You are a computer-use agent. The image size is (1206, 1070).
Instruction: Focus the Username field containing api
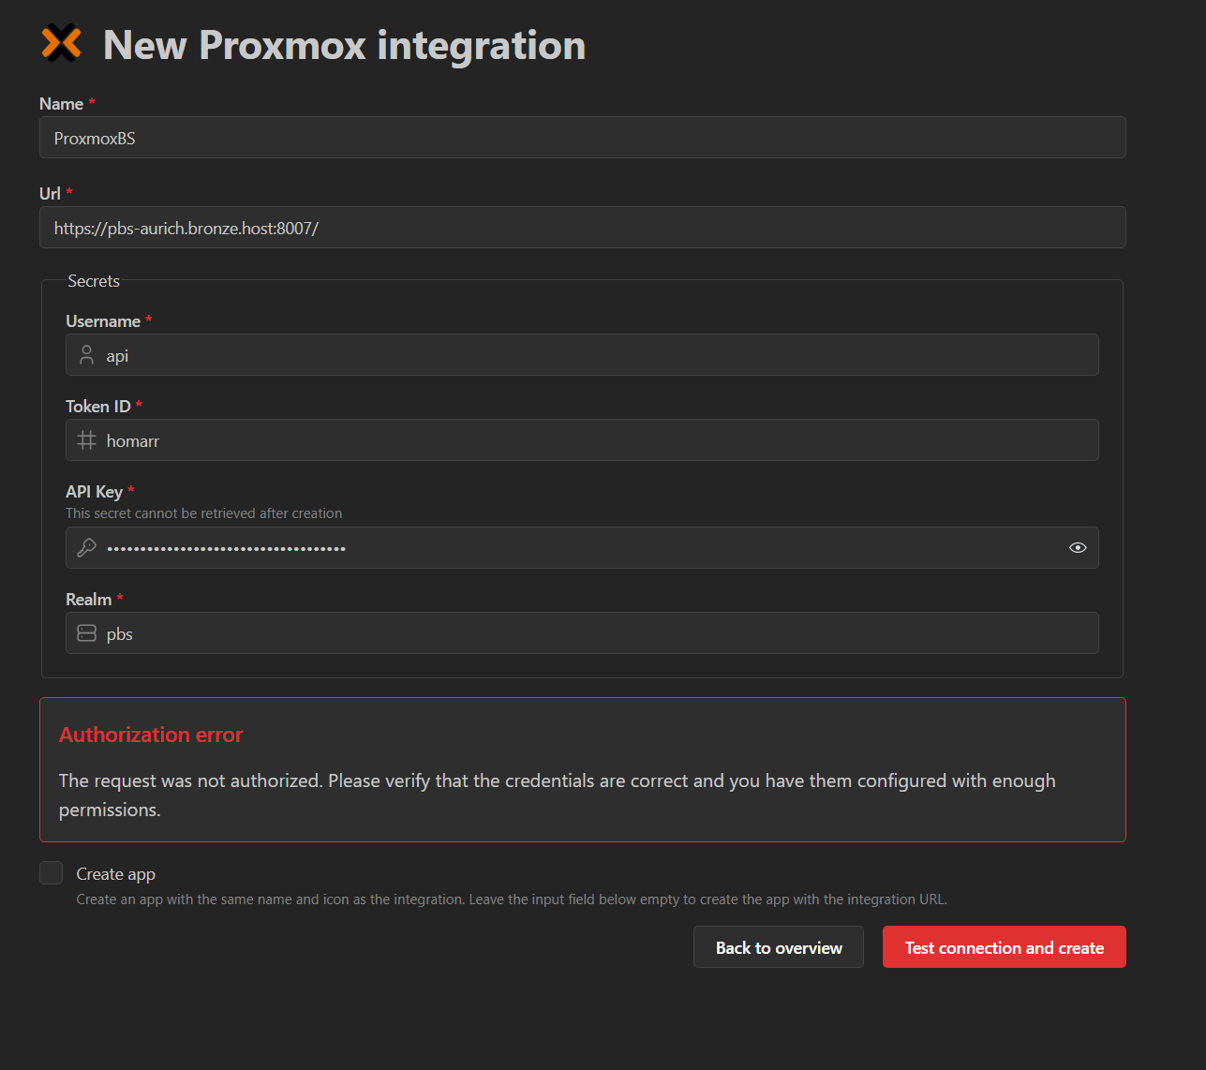(582, 355)
